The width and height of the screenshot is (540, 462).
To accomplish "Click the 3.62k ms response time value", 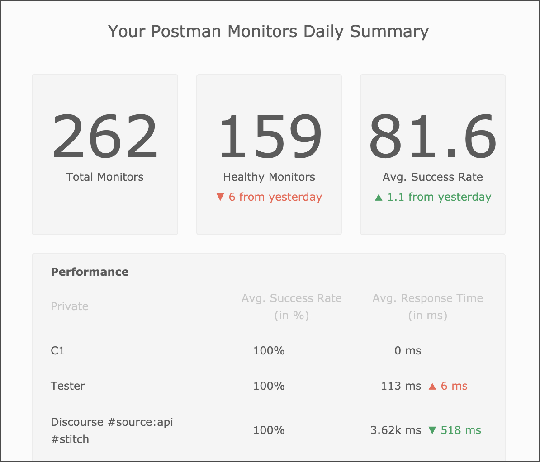I will coord(395,430).
